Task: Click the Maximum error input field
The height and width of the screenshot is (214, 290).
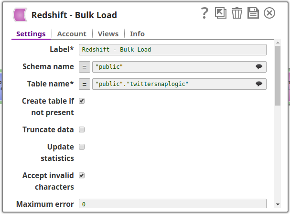Action: pyautogui.click(x=172, y=203)
